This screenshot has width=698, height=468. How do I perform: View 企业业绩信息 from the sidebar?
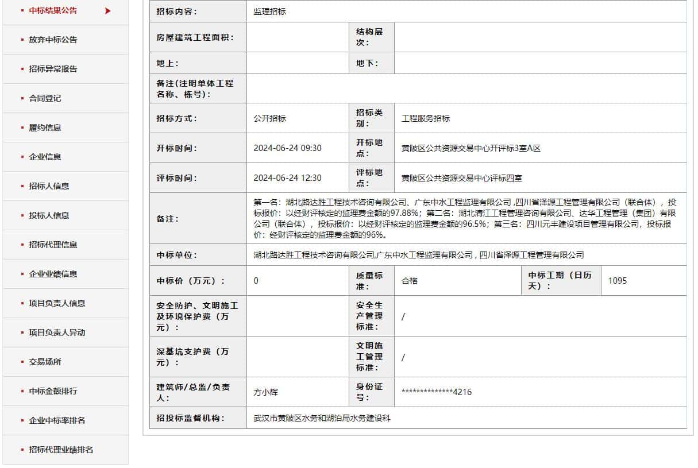coord(53,274)
